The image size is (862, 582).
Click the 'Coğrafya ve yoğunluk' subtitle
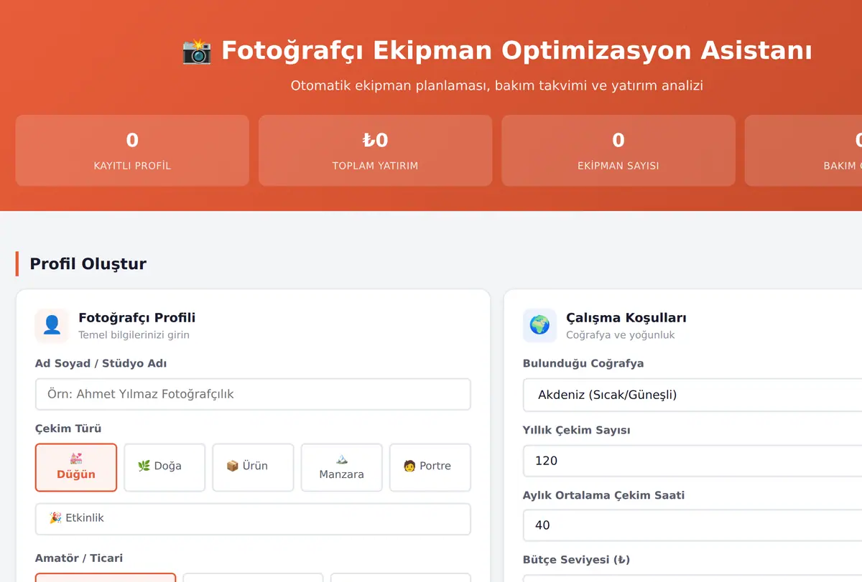621,335
